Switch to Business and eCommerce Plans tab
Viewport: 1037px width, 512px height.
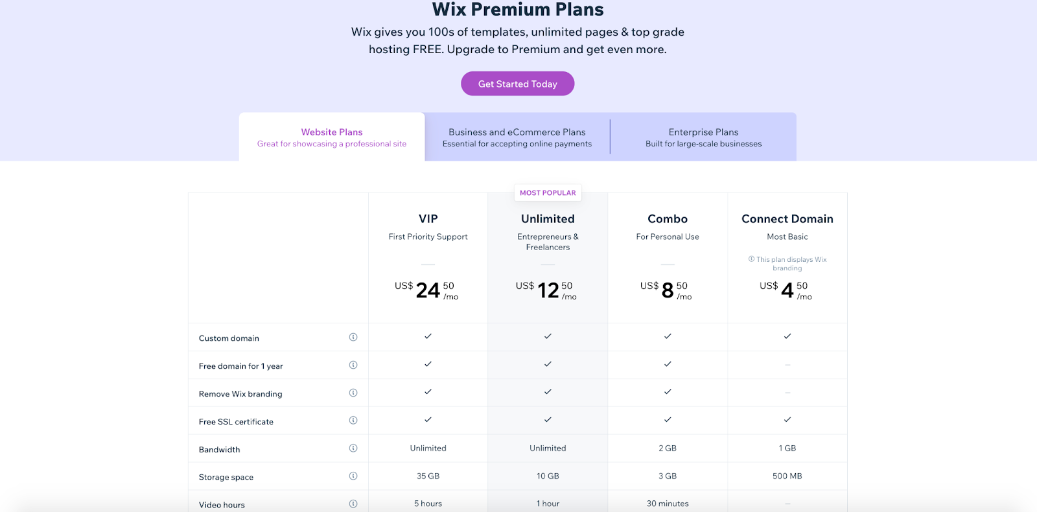coord(517,137)
